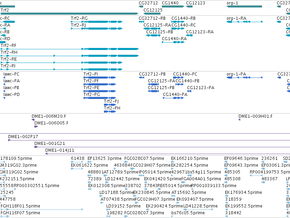Click org-1-PA protein label
The height and width of the screenshot is (218, 290).
click(x=236, y=74)
